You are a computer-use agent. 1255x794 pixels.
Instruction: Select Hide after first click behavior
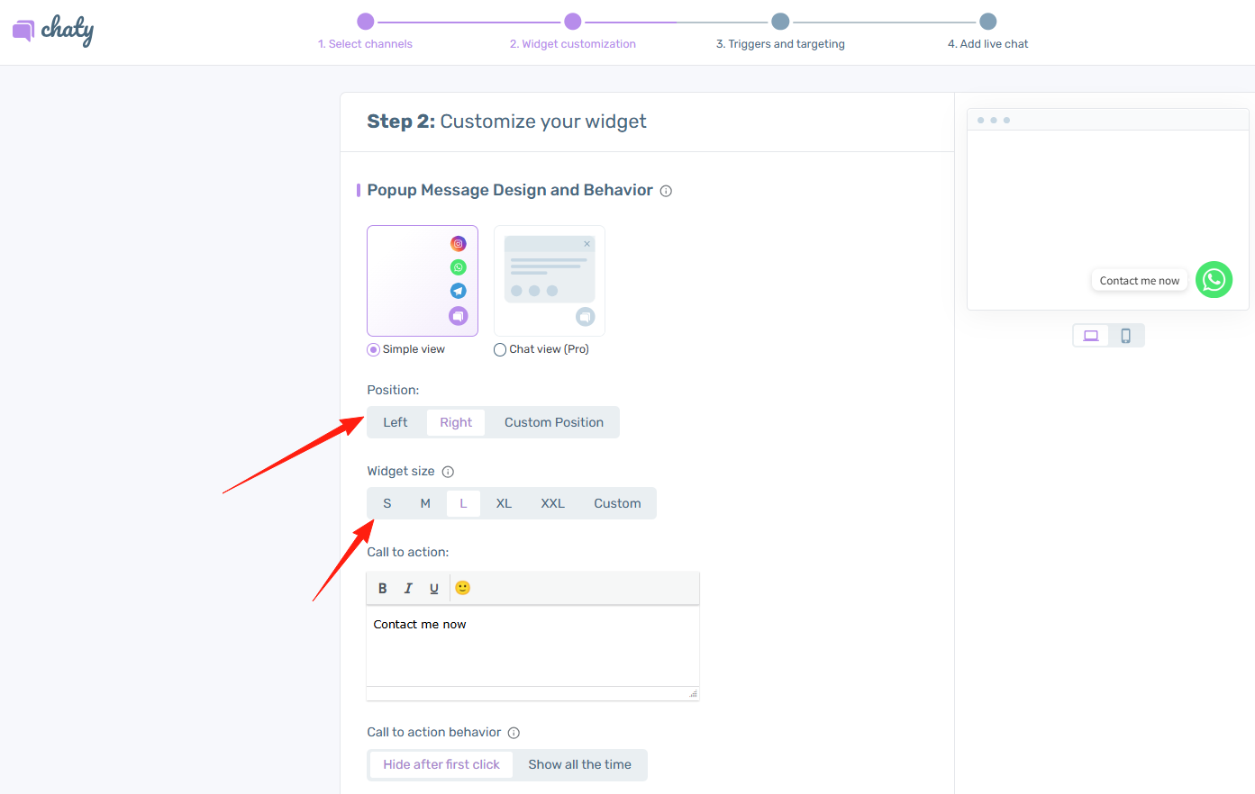(441, 764)
